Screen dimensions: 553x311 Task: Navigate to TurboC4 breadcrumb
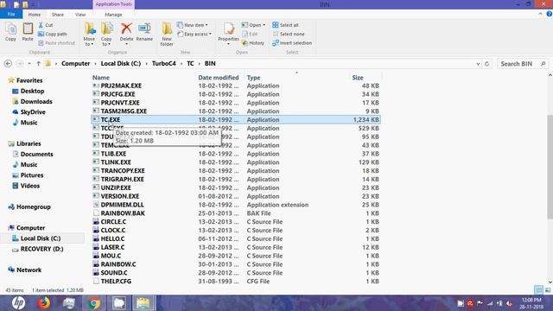pos(163,63)
